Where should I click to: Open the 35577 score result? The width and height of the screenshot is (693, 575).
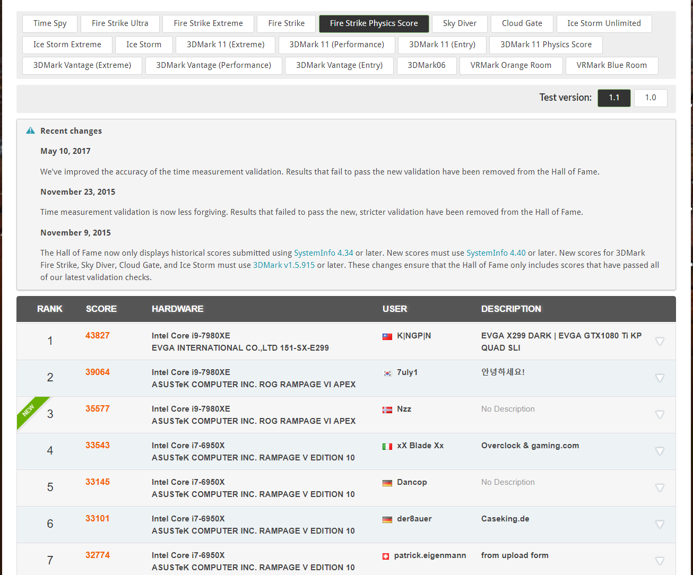coord(98,408)
